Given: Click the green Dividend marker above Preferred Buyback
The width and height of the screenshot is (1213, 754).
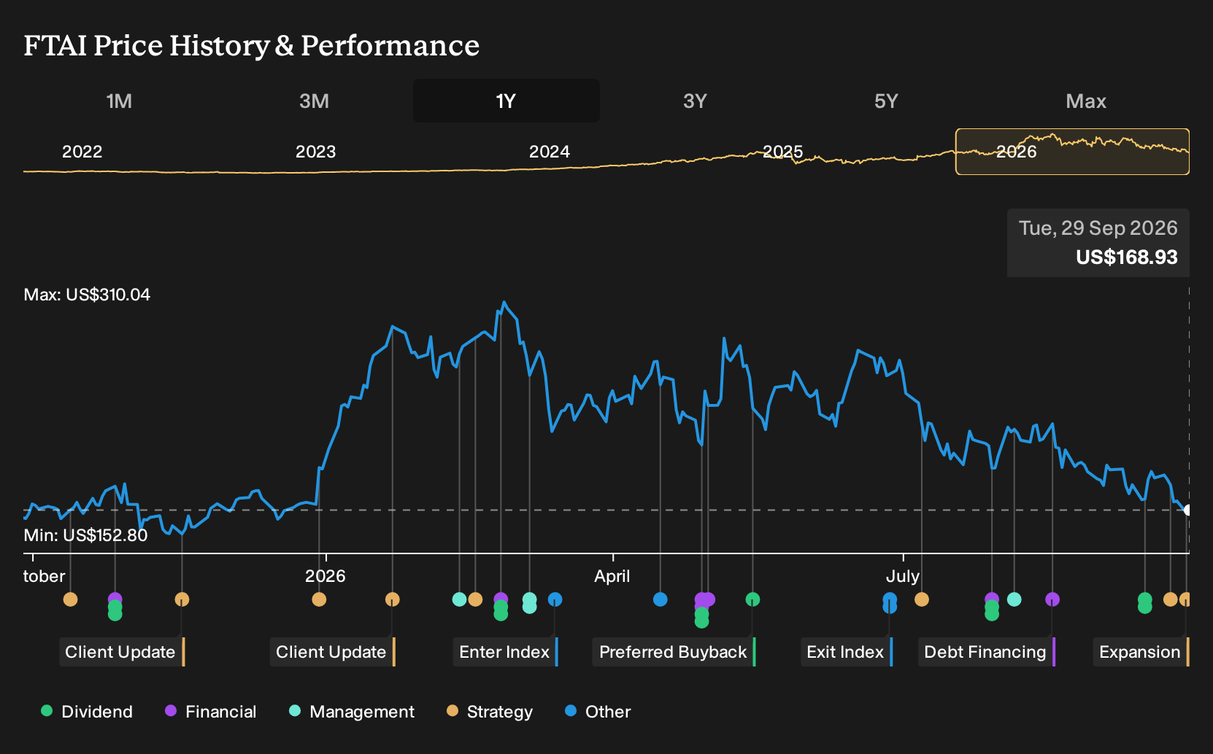Looking at the screenshot, I should (752, 599).
